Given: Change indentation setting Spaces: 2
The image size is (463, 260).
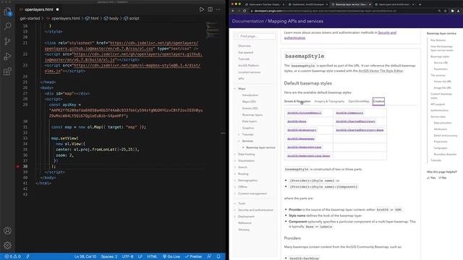Looking at the screenshot, I should (109, 256).
